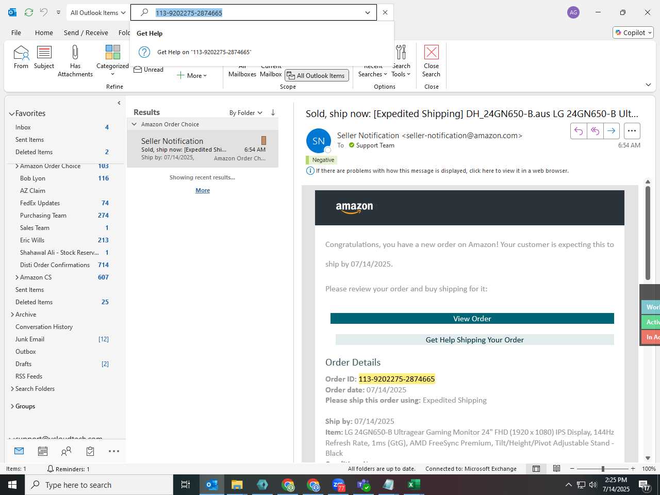This screenshot has width=660, height=495.
Task: Click the SN sender avatar
Action: tap(319, 141)
